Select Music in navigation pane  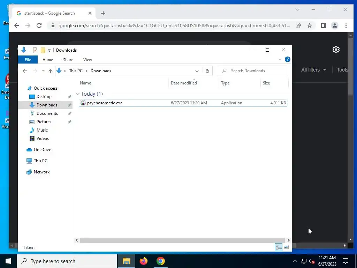point(42,130)
